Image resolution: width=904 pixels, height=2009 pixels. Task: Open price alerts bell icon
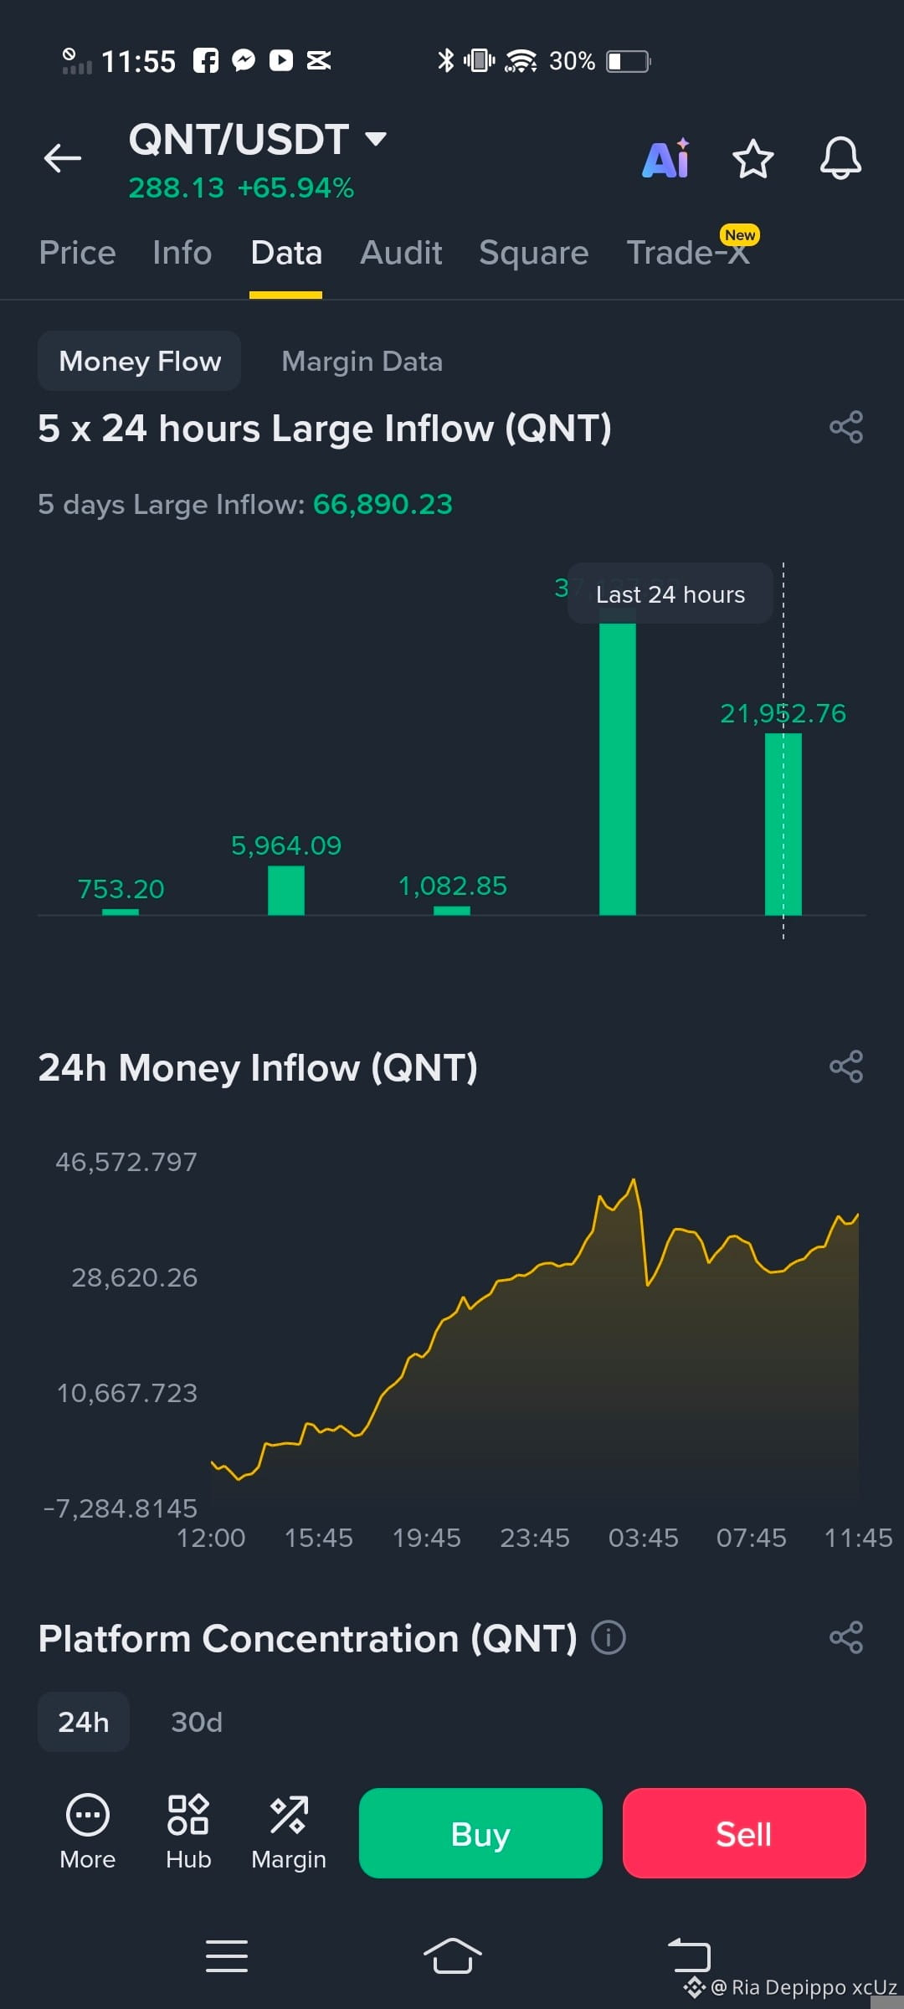(840, 157)
